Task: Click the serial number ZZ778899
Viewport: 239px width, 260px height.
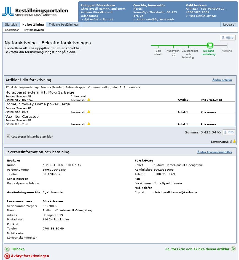Action: click(50, 206)
